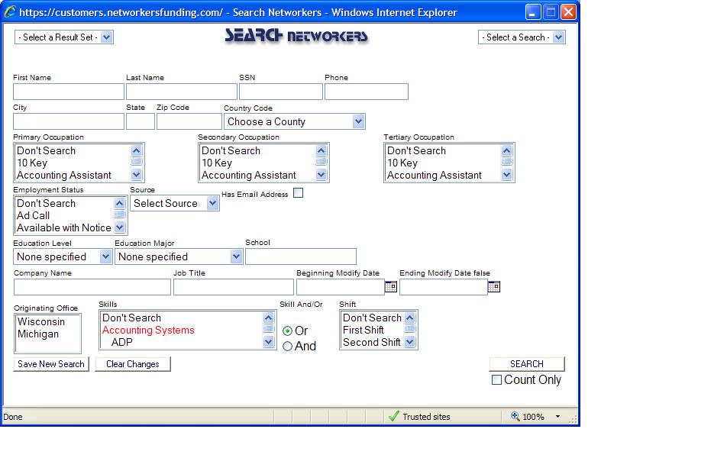Click Tertiary Occupation list scroll-down arrow
The image size is (727, 458).
pyautogui.click(x=507, y=174)
